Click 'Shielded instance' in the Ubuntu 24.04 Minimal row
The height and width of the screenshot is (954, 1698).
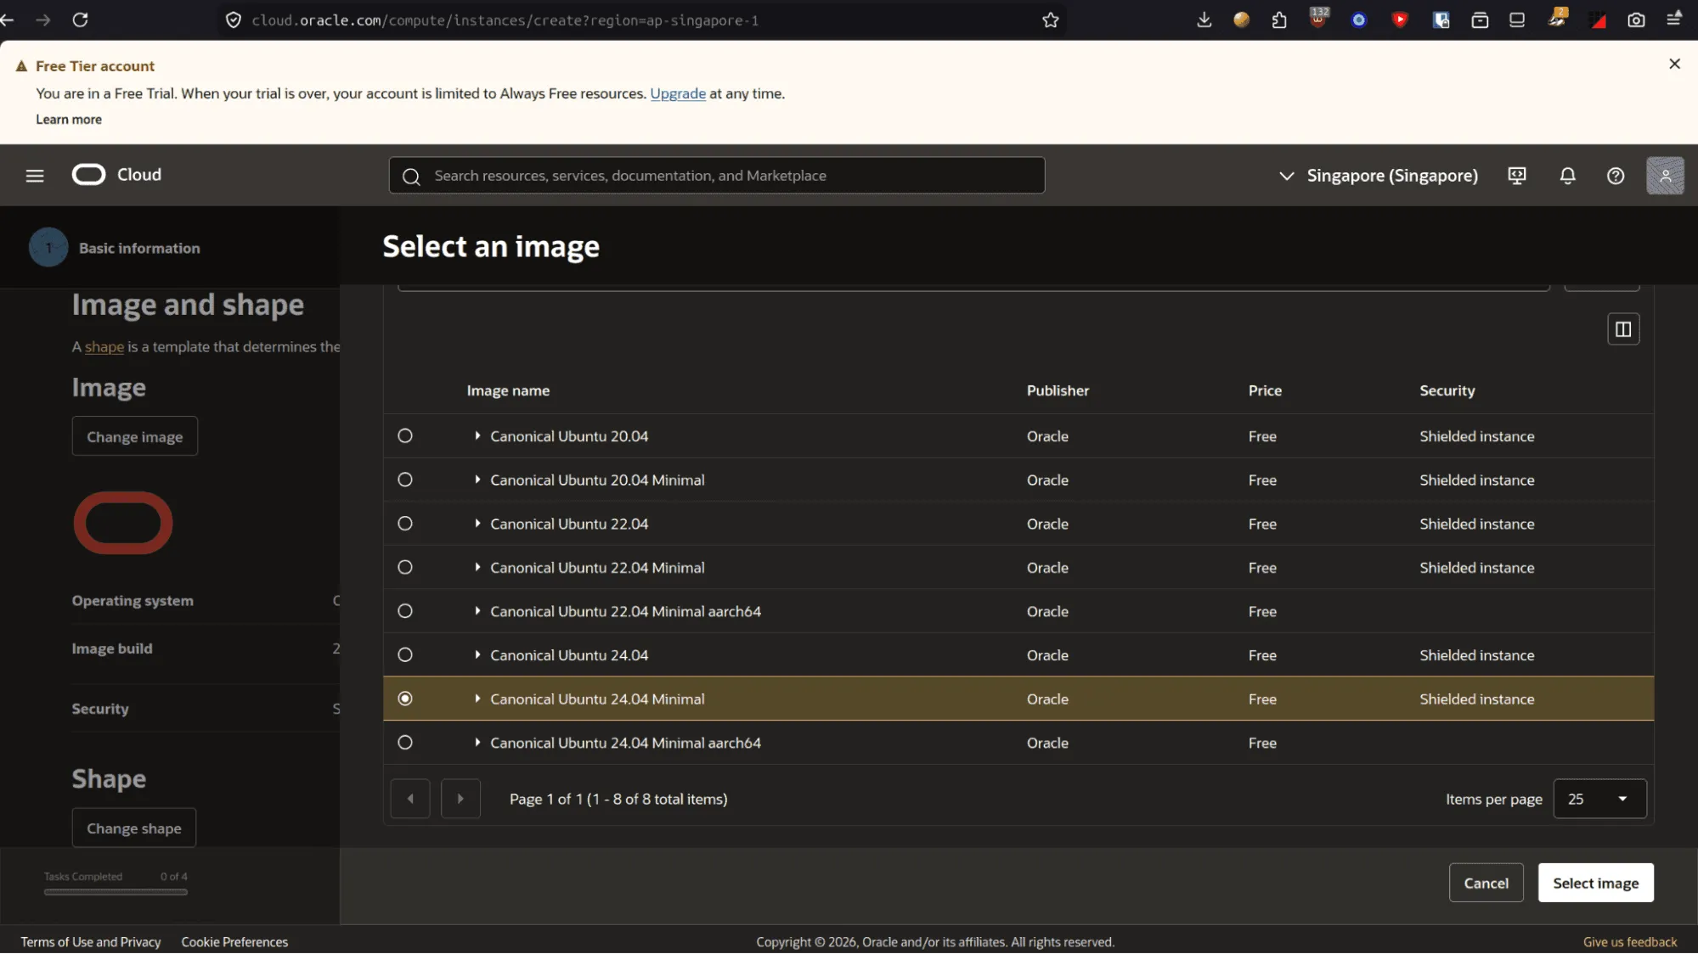[1476, 699]
